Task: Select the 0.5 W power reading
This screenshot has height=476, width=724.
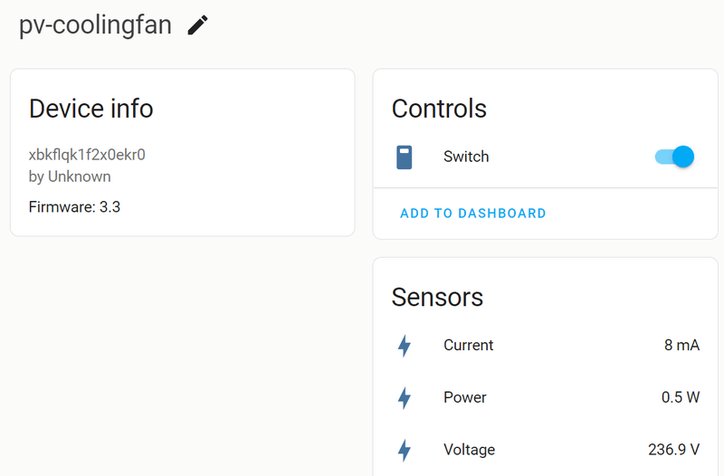Action: coord(680,397)
